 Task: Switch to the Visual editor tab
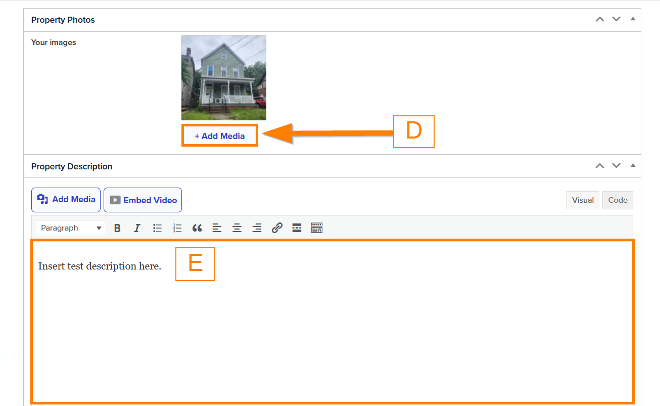pyautogui.click(x=583, y=200)
